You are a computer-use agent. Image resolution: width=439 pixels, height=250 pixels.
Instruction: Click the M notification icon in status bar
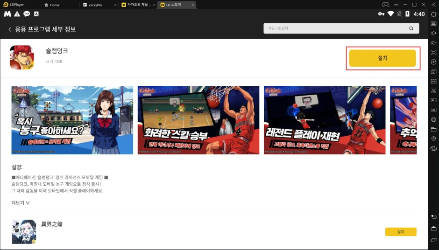7,14
